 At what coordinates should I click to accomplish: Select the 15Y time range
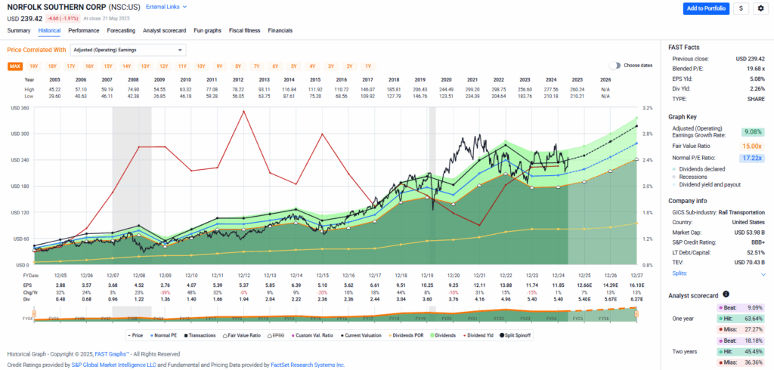tap(107, 66)
